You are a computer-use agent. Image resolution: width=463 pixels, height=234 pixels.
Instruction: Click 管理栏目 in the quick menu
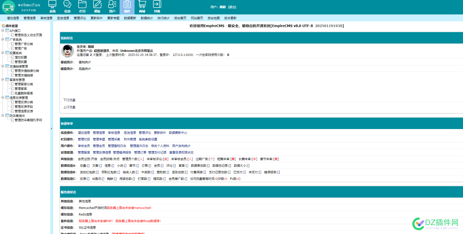[84, 139]
